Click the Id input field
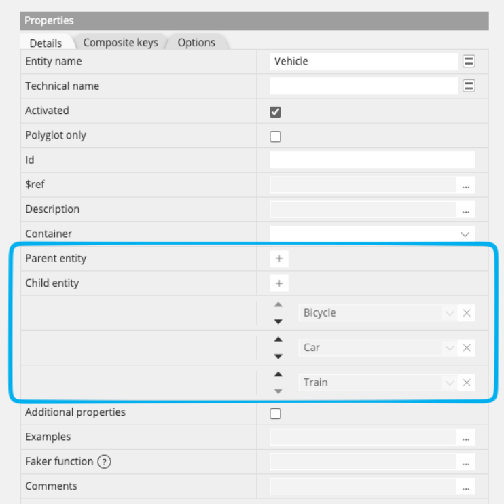Image resolution: width=504 pixels, height=504 pixels. 372,160
